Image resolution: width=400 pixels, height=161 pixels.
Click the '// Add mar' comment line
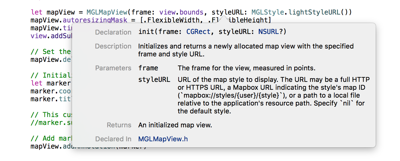tap(51, 138)
